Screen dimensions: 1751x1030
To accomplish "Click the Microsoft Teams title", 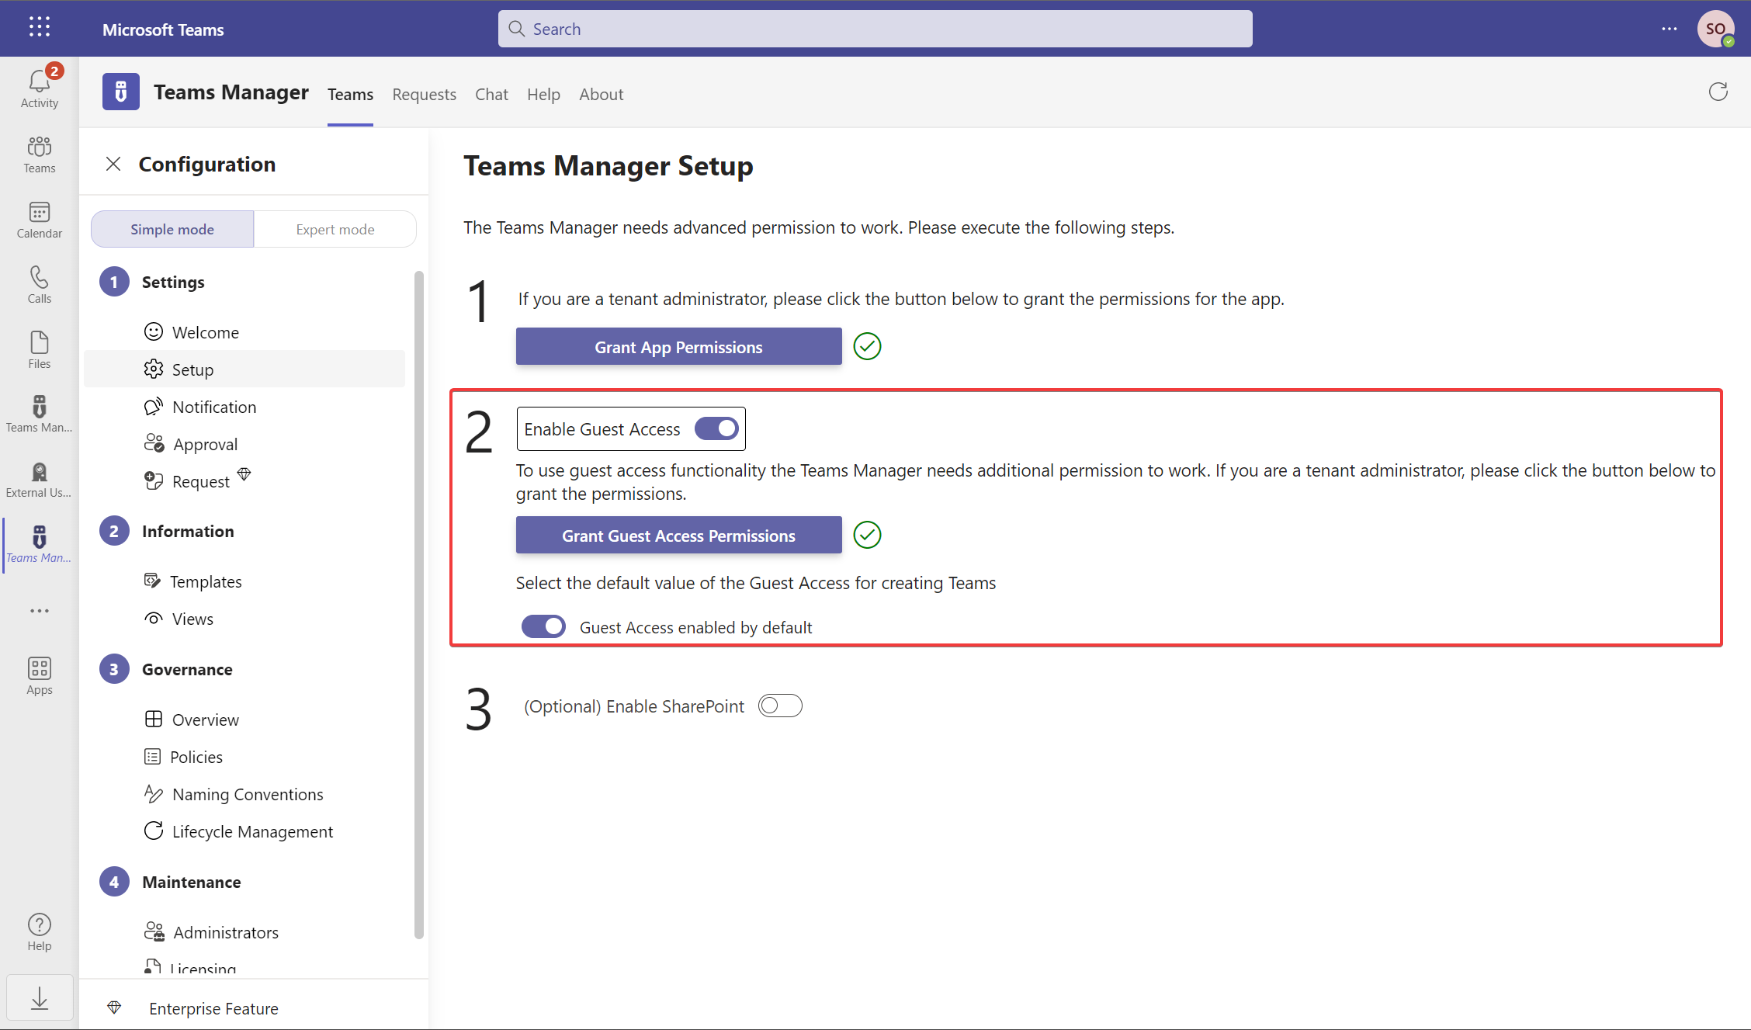I will pos(163,29).
